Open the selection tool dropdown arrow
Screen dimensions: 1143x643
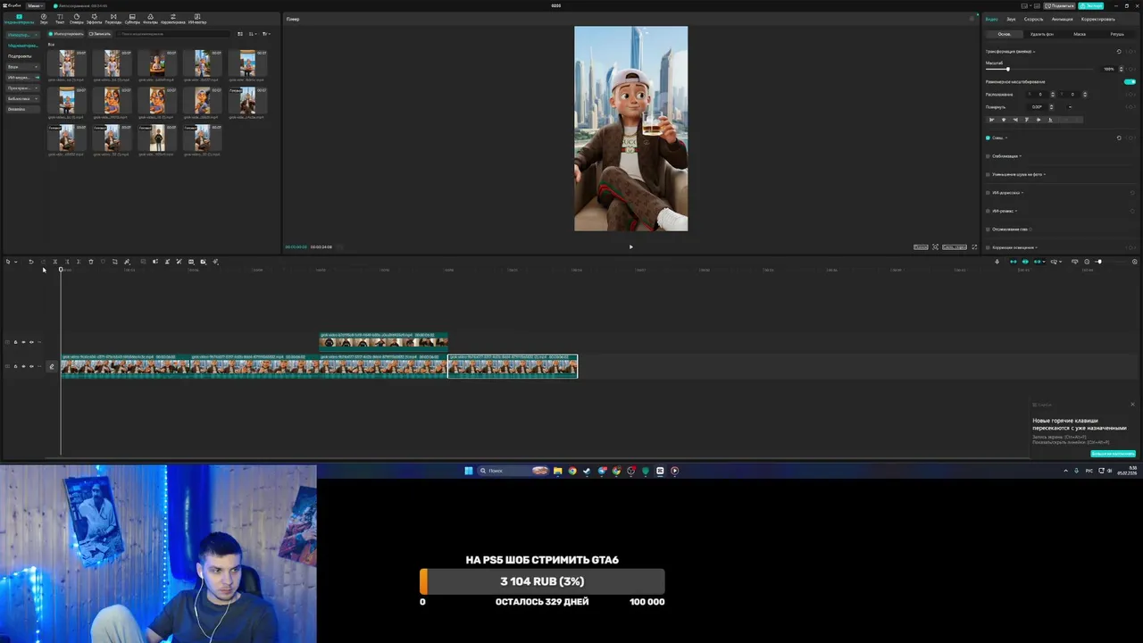click(15, 262)
